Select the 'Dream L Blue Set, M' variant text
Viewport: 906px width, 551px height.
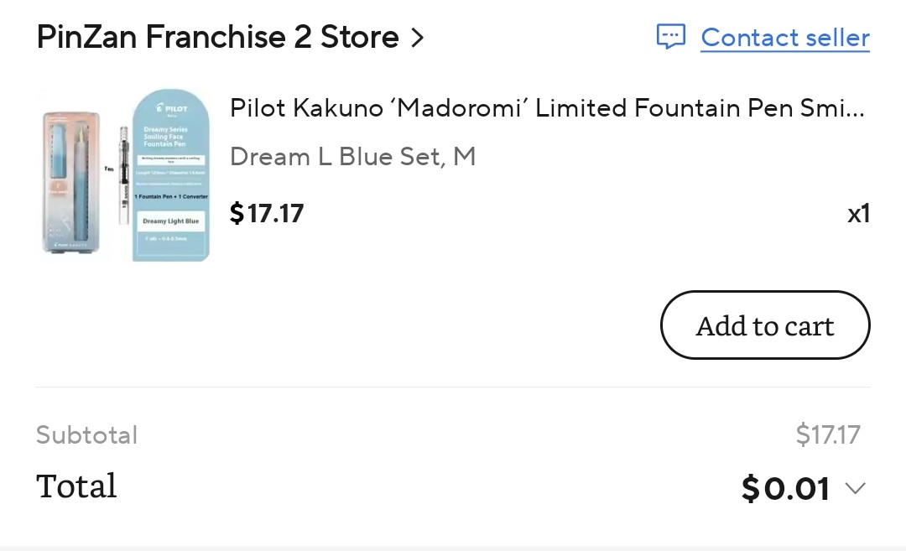(352, 157)
